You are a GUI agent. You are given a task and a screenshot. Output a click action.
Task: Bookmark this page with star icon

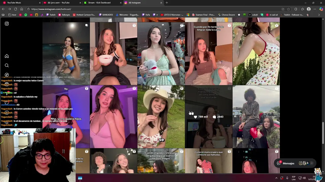pos(288,9)
